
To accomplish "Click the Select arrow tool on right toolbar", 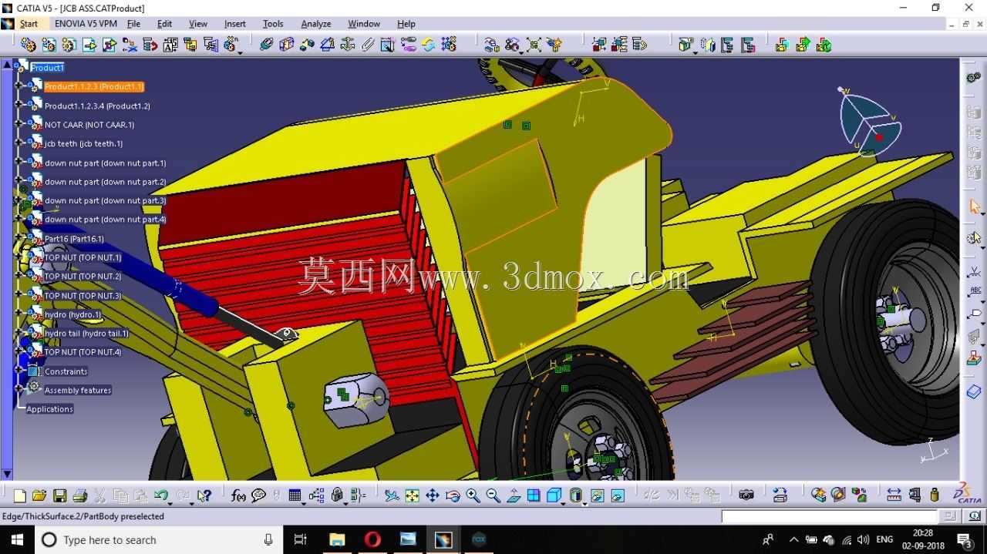I will click(x=974, y=206).
